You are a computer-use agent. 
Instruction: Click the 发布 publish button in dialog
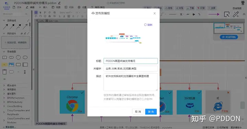coord(151,112)
